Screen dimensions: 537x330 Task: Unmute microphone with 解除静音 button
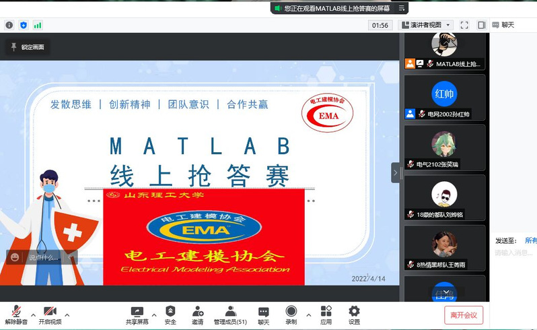click(16, 314)
